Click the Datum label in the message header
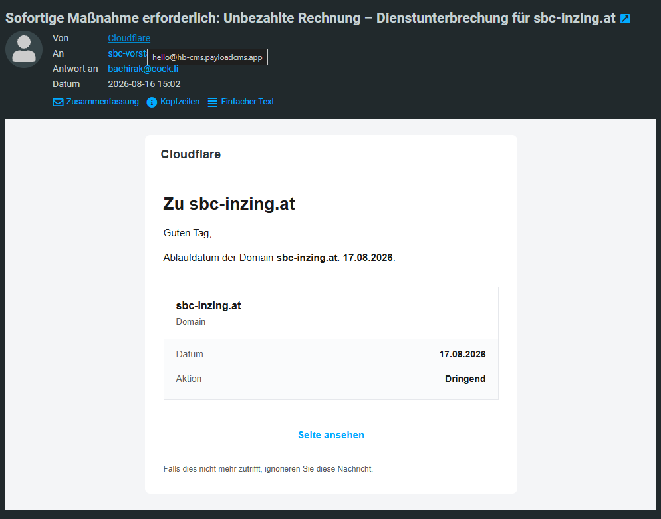This screenshot has height=519, width=661. click(x=66, y=84)
